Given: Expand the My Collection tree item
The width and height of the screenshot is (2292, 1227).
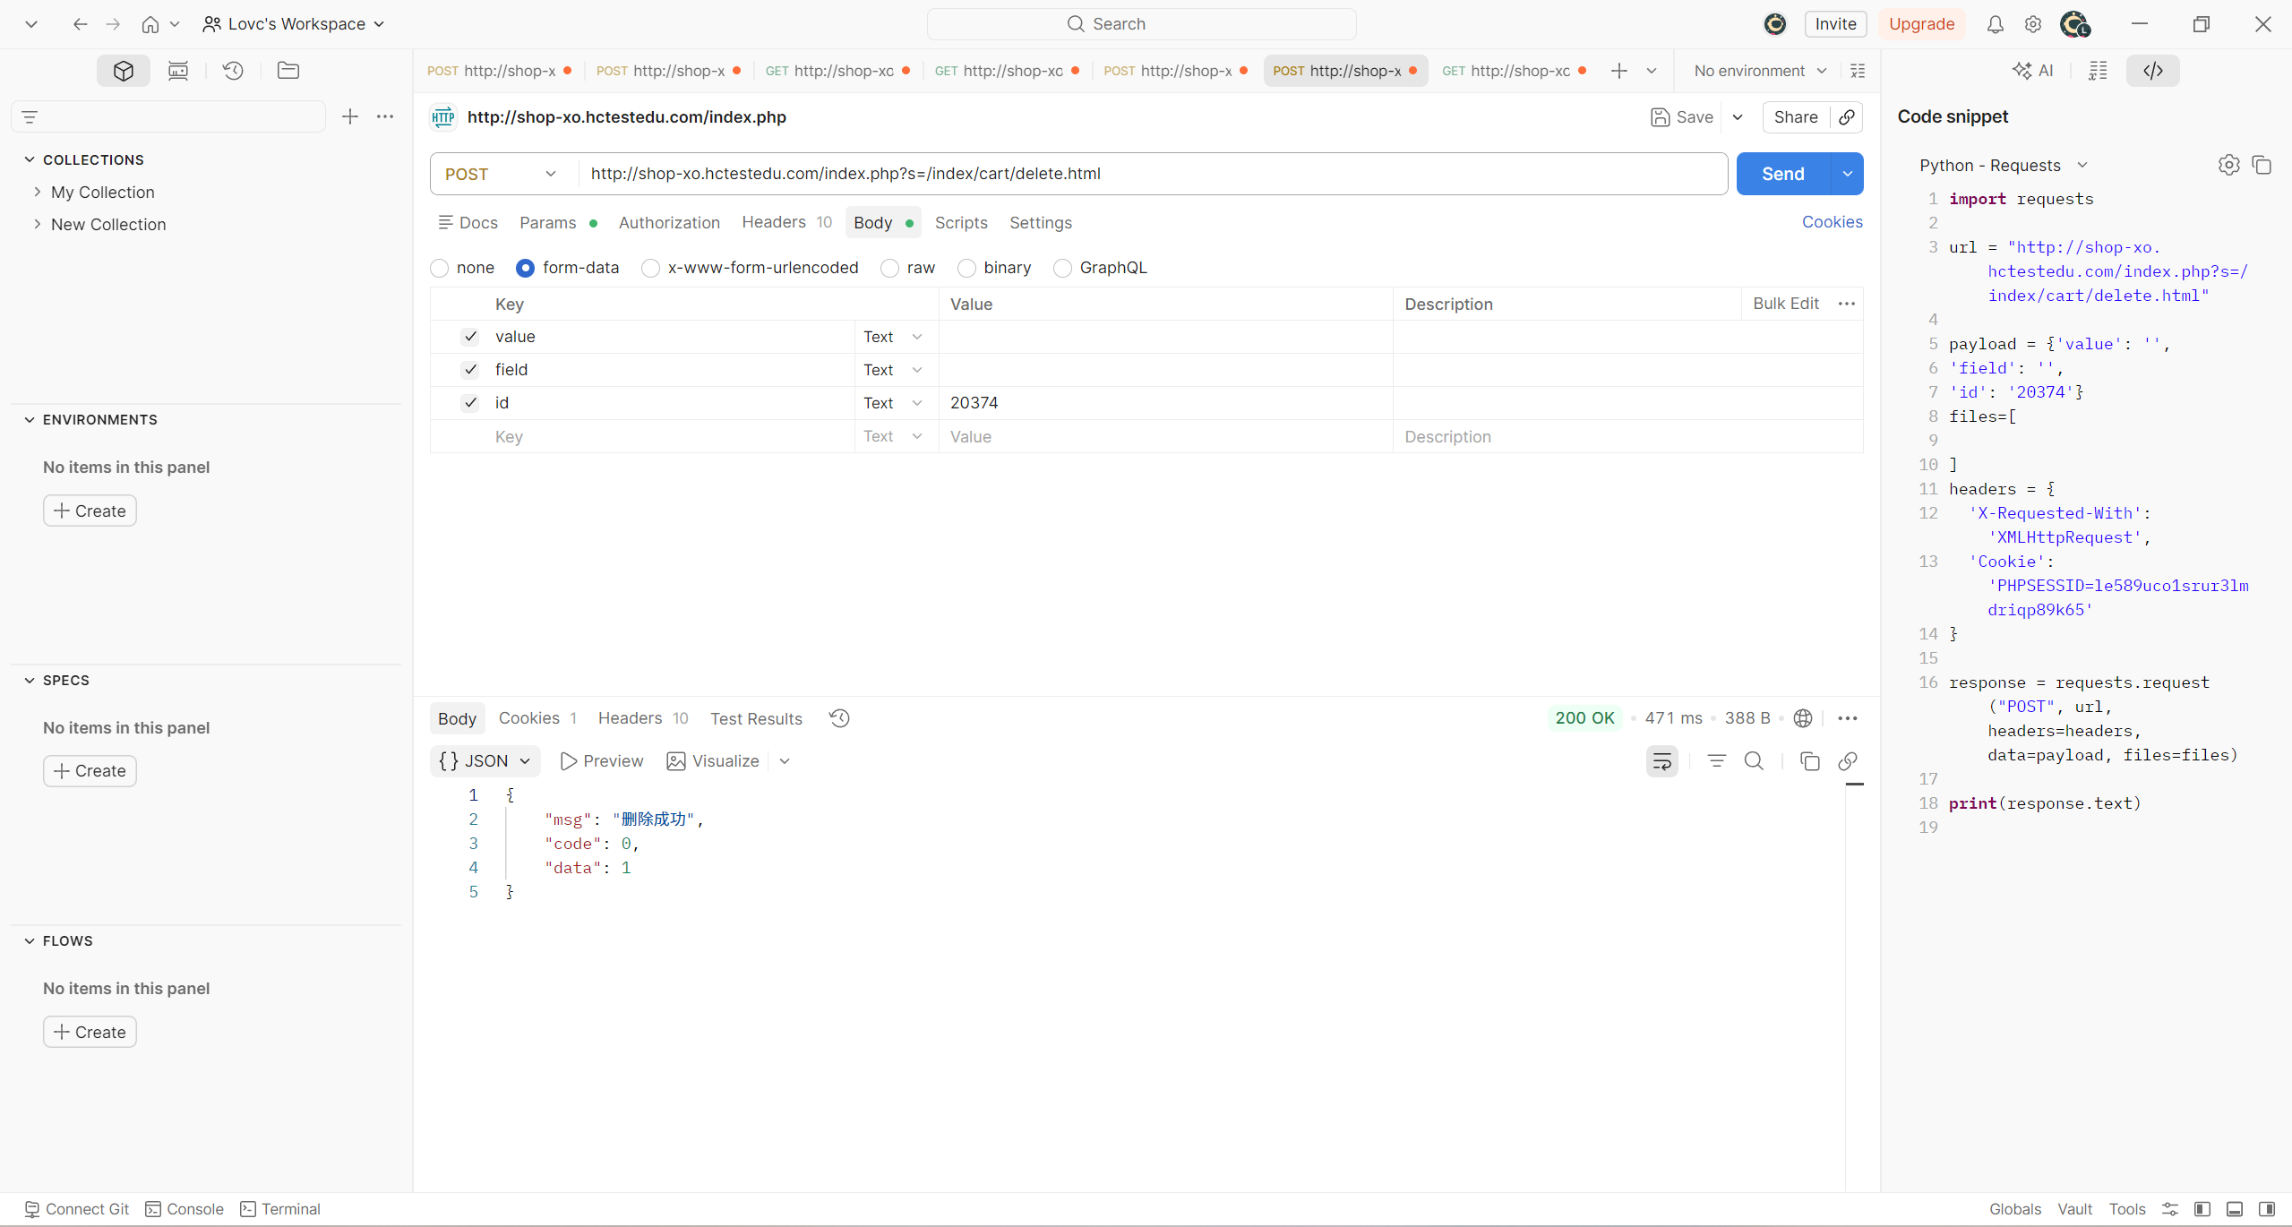Looking at the screenshot, I should pyautogui.click(x=38, y=193).
